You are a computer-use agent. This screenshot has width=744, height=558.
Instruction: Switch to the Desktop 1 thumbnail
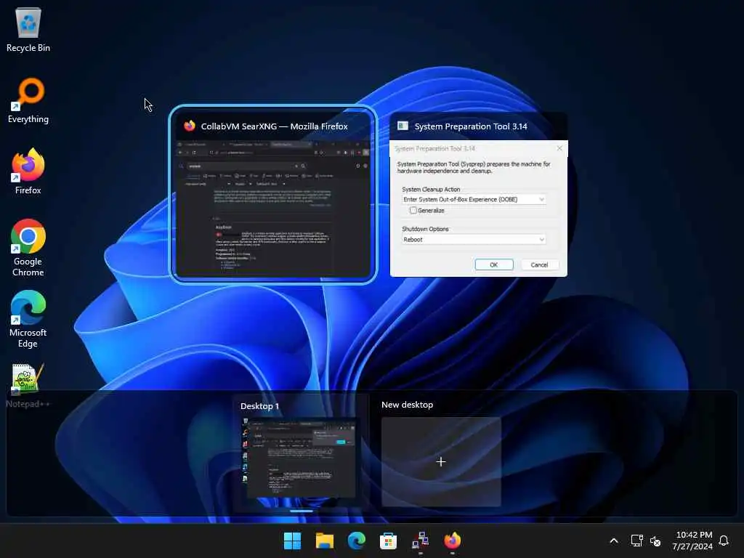click(301, 458)
